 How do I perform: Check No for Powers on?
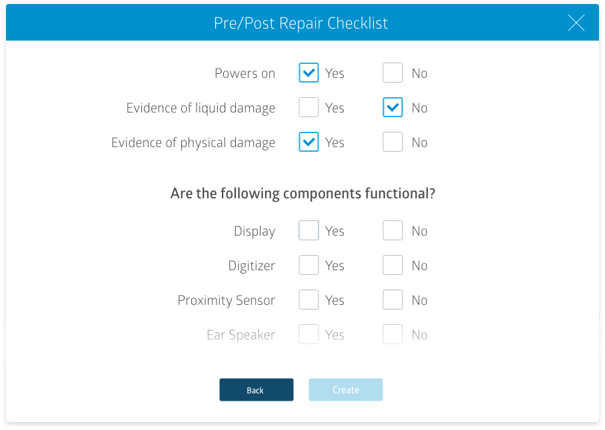(x=392, y=73)
